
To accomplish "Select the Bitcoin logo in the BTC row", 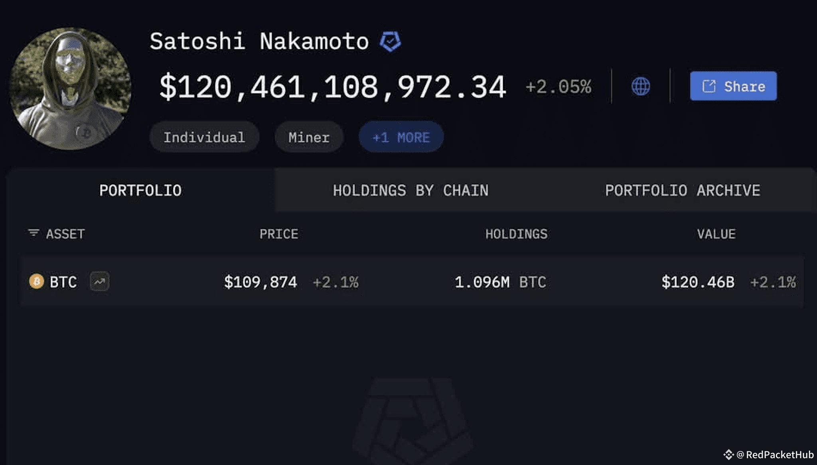I will 36,282.
